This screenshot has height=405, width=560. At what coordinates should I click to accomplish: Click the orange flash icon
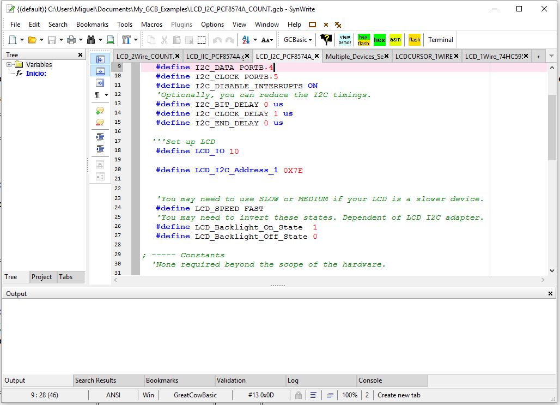point(415,40)
